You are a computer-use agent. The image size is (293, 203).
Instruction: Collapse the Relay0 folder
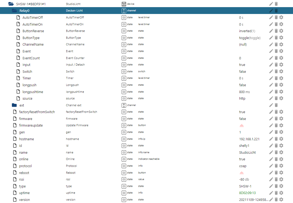click(x=14, y=11)
